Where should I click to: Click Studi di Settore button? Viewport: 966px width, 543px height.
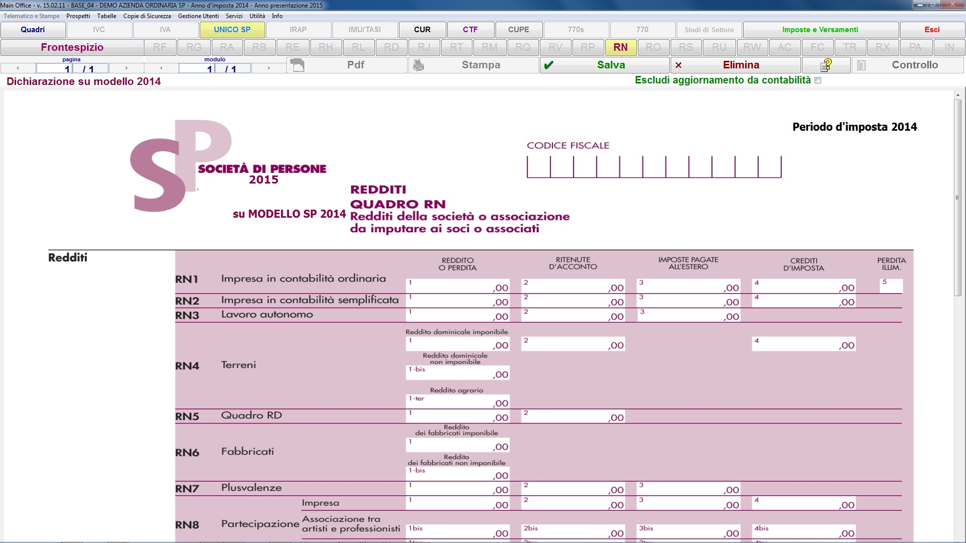tap(709, 30)
